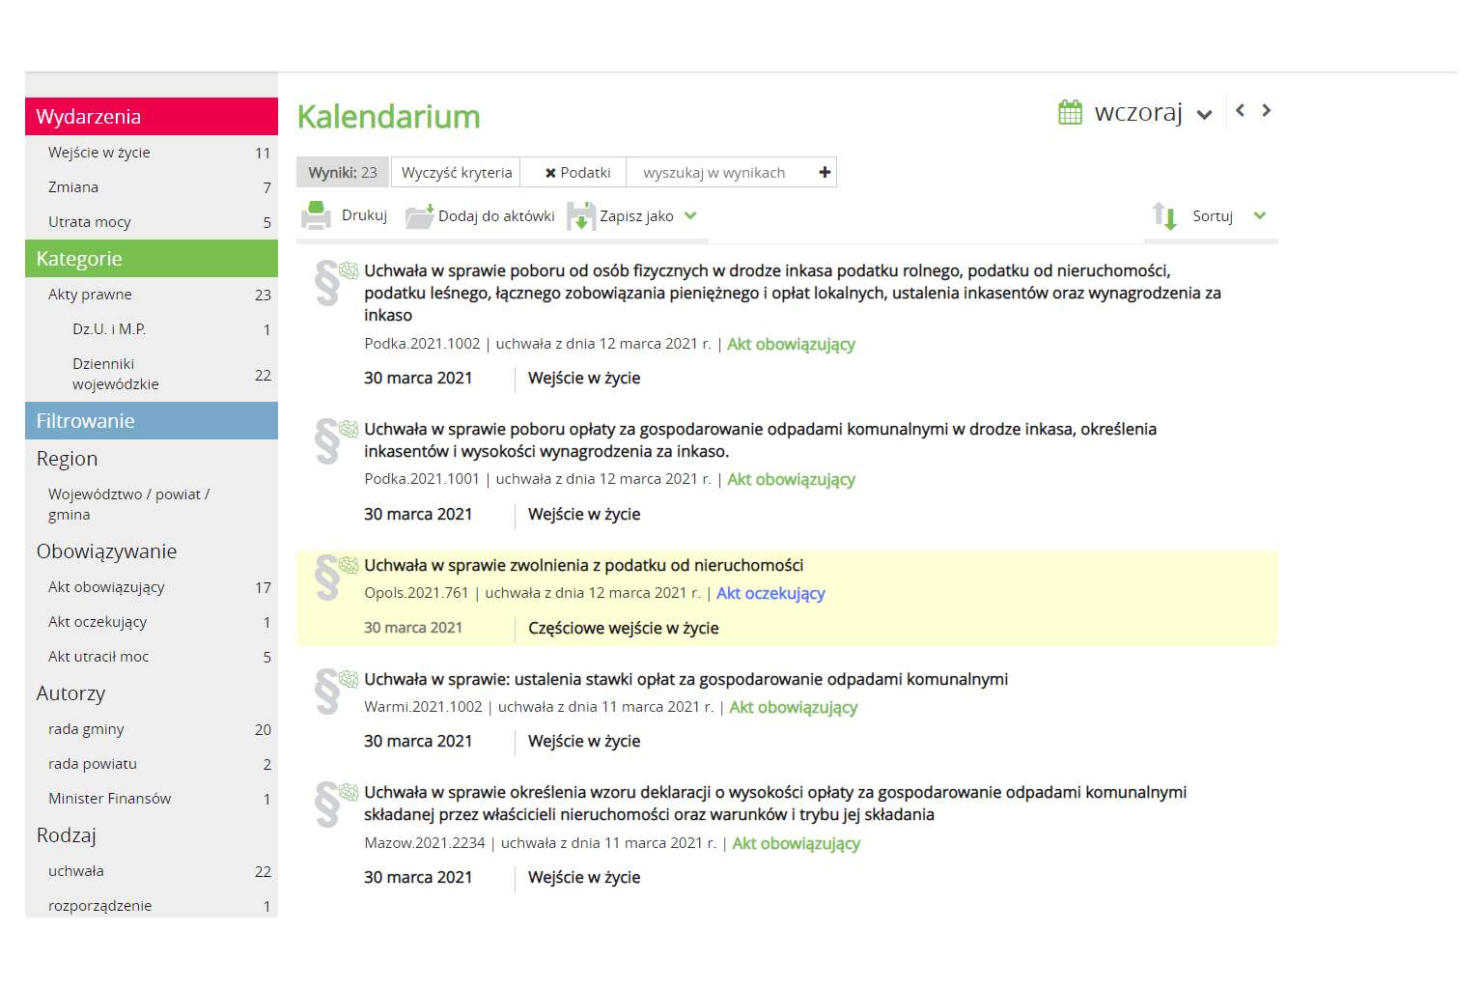Filter by Wejście w życie events
Screen dimensions: 1483x989
point(99,153)
